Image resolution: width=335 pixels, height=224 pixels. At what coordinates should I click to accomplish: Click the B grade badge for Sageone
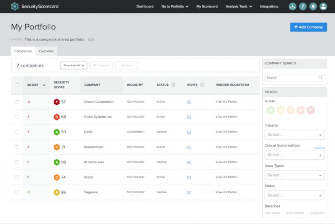(x=57, y=192)
